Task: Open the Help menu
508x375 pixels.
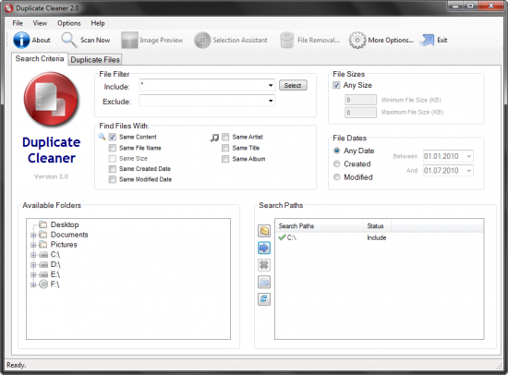Action: [98, 23]
